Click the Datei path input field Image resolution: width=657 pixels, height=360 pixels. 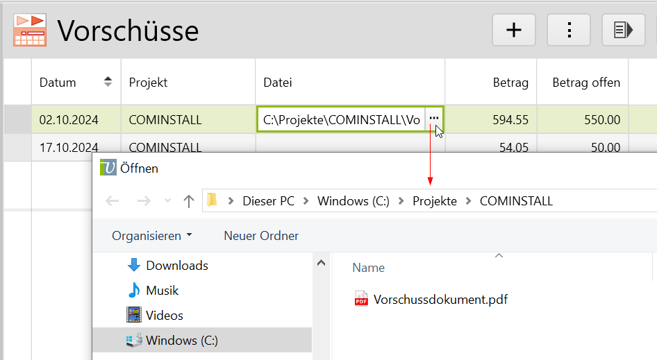(x=341, y=120)
